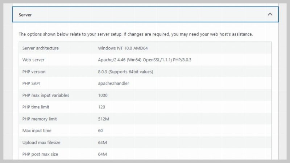Select the 'apache2handler' value
This screenshot has width=290, height=163.
[113, 83]
